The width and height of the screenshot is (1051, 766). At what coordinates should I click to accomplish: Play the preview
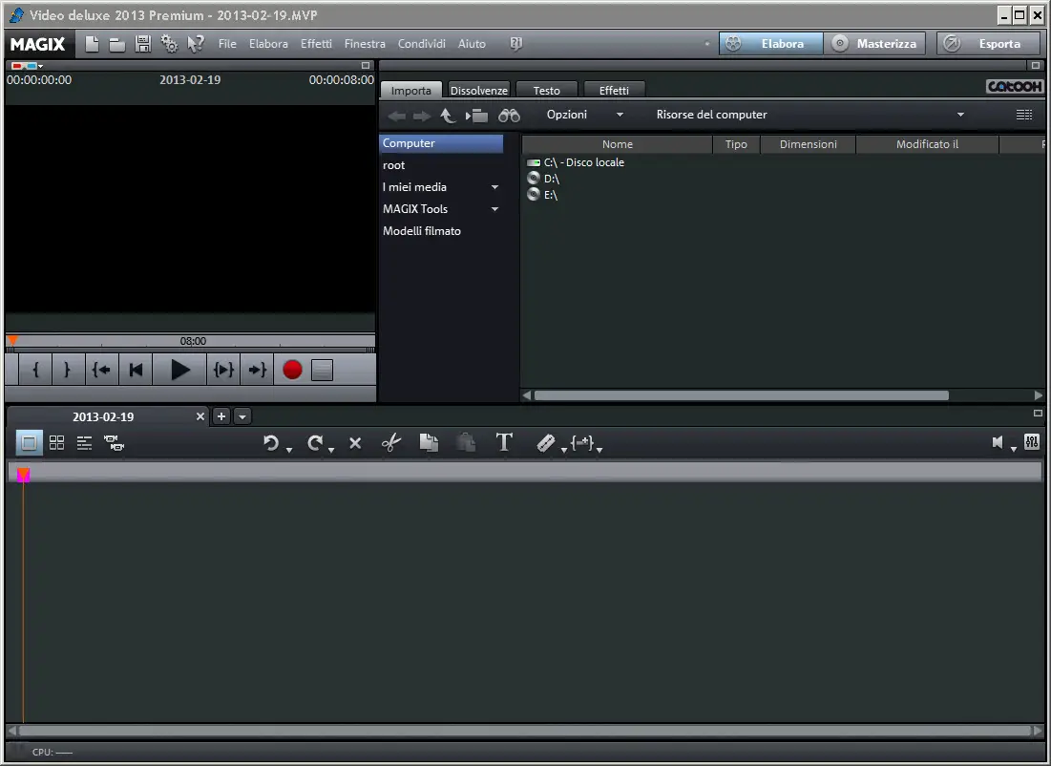179,370
